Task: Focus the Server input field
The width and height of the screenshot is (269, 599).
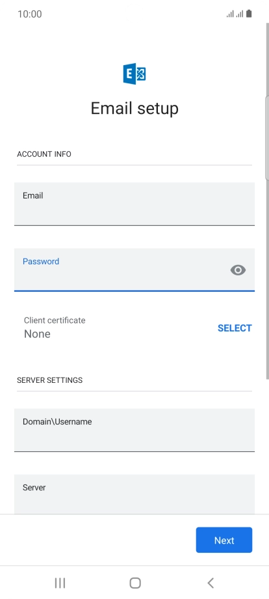Action: (x=134, y=494)
